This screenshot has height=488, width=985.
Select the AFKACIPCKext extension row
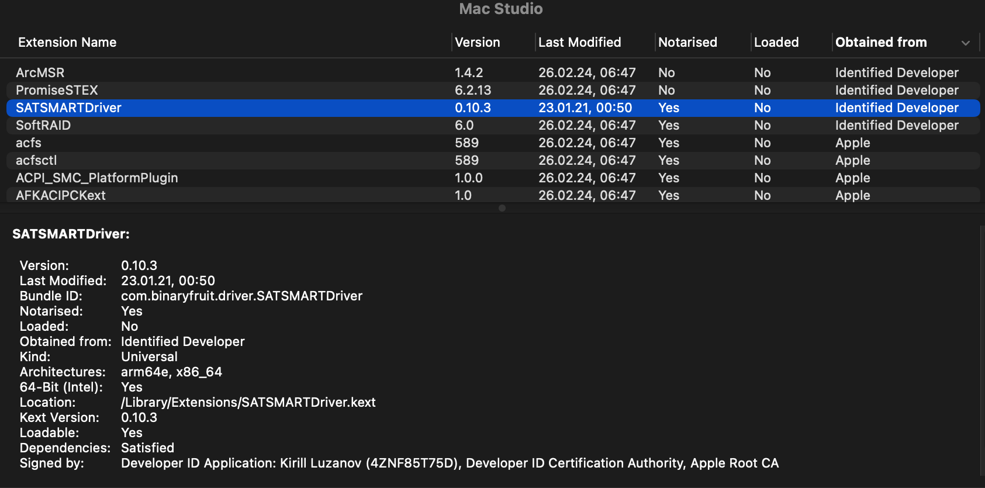point(493,195)
